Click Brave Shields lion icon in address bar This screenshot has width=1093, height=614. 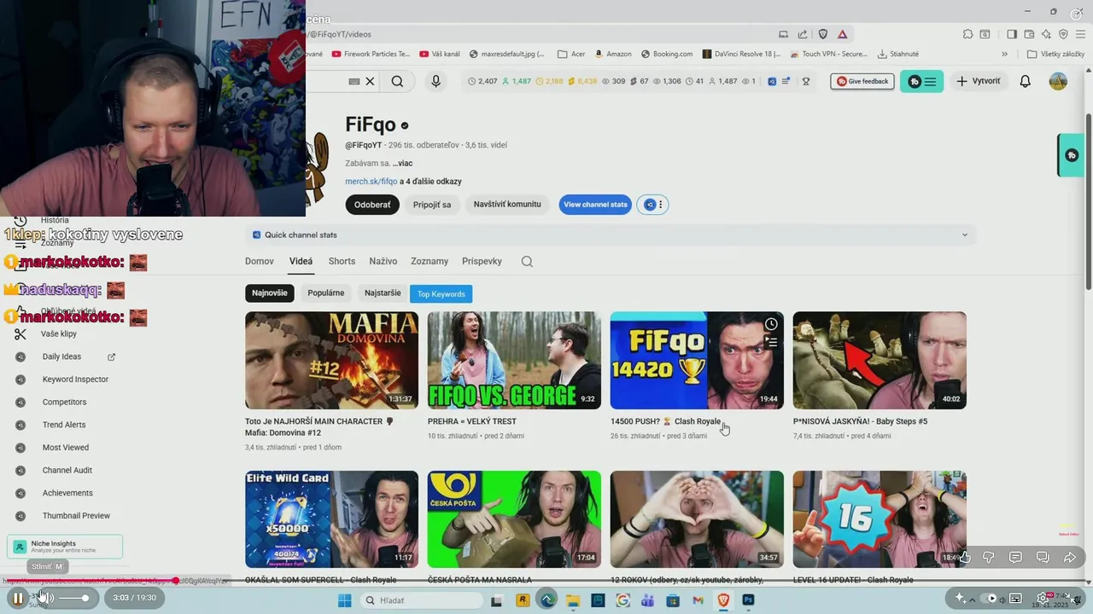tap(823, 34)
